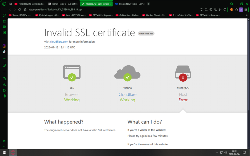Open the M chip sidebar icon
The image size is (250, 156).
pyautogui.click(x=4, y=32)
